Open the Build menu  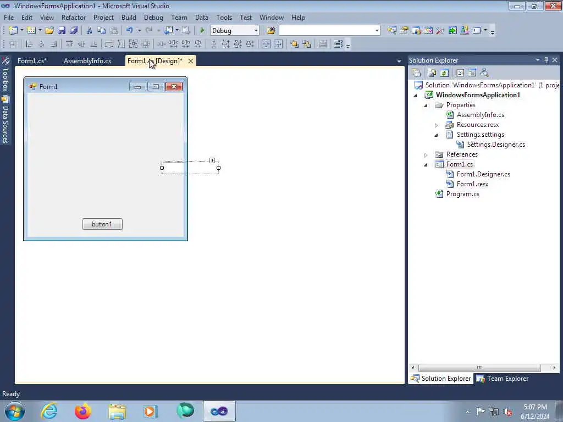tap(129, 17)
